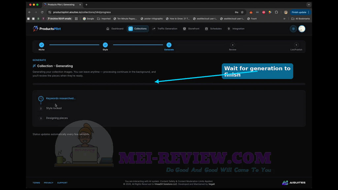Expand the tab search dropdown arrow
338x190 pixels.
309,5
